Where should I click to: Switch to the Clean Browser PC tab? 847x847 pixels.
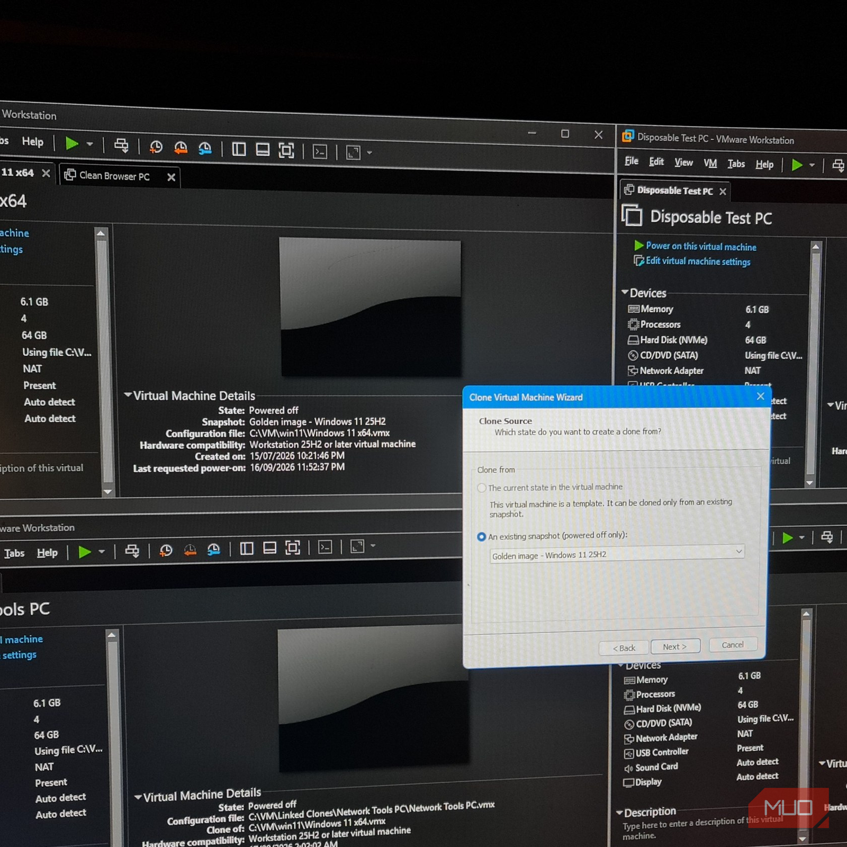(114, 176)
